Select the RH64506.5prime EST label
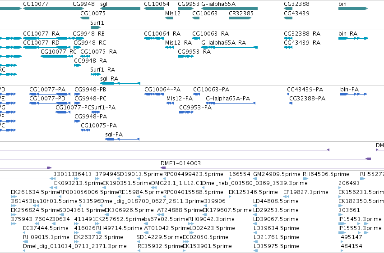This screenshot has height=253, width=384. (326, 174)
